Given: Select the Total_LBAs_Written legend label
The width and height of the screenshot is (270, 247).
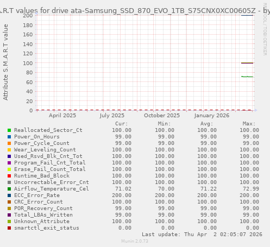Looking at the screenshot, I should coord(43,215).
